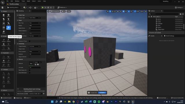Viewport: 185px width, 104px height.
Task: Select the Torus shape tool
Action: (x=4, y=24)
